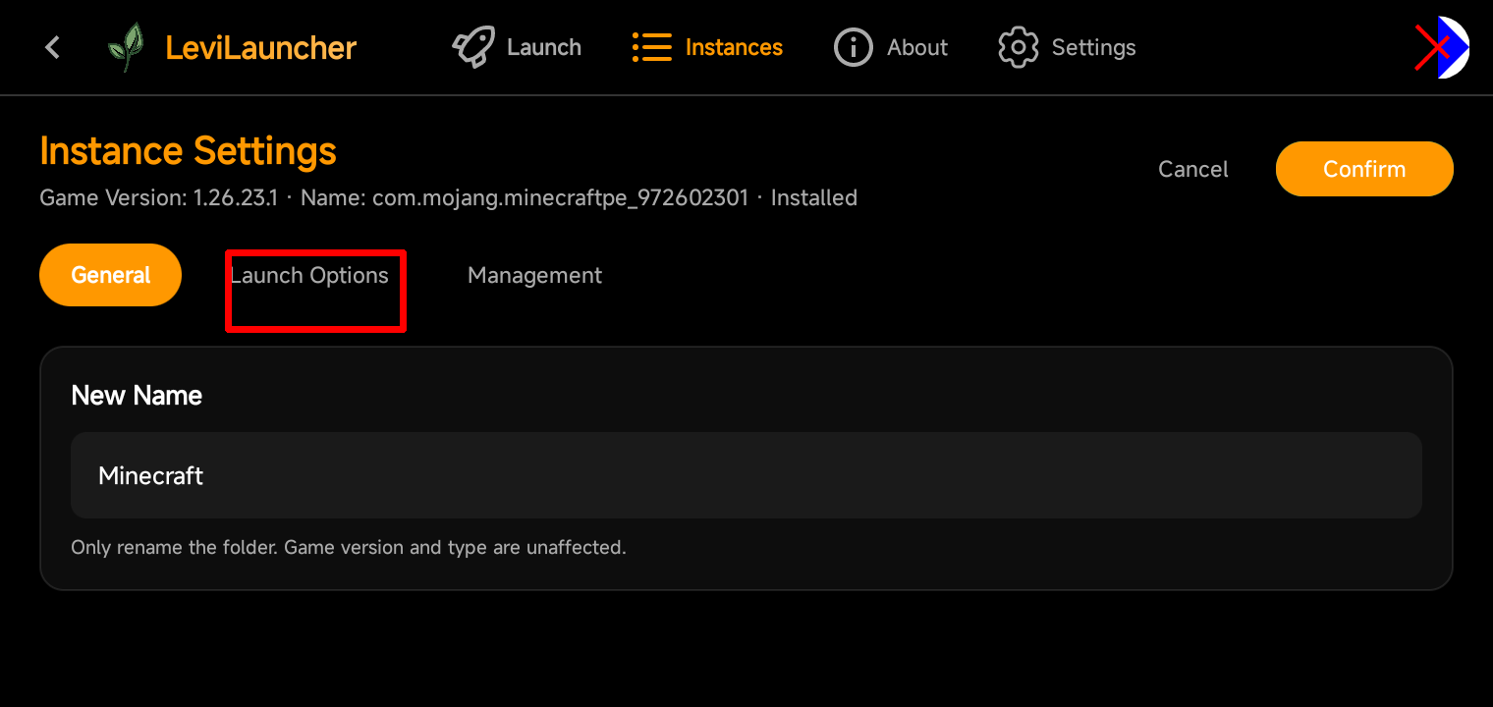The width and height of the screenshot is (1493, 707).
Task: Focus the New Name field containing Minecraft
Action: coord(746,475)
